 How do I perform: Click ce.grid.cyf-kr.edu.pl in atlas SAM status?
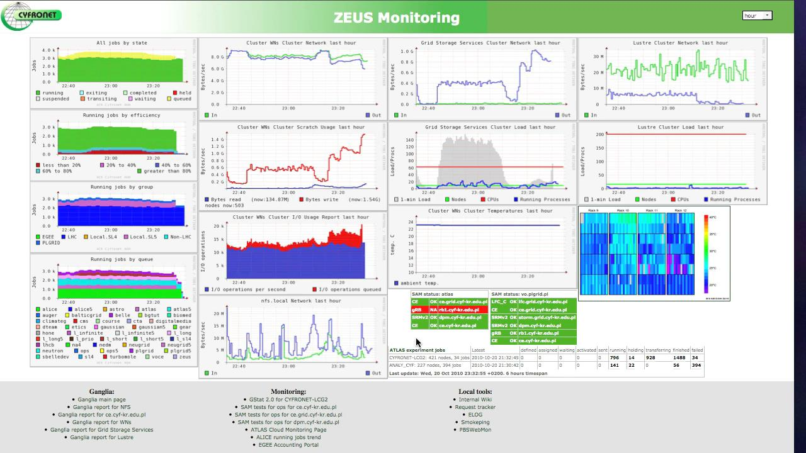[463, 302]
